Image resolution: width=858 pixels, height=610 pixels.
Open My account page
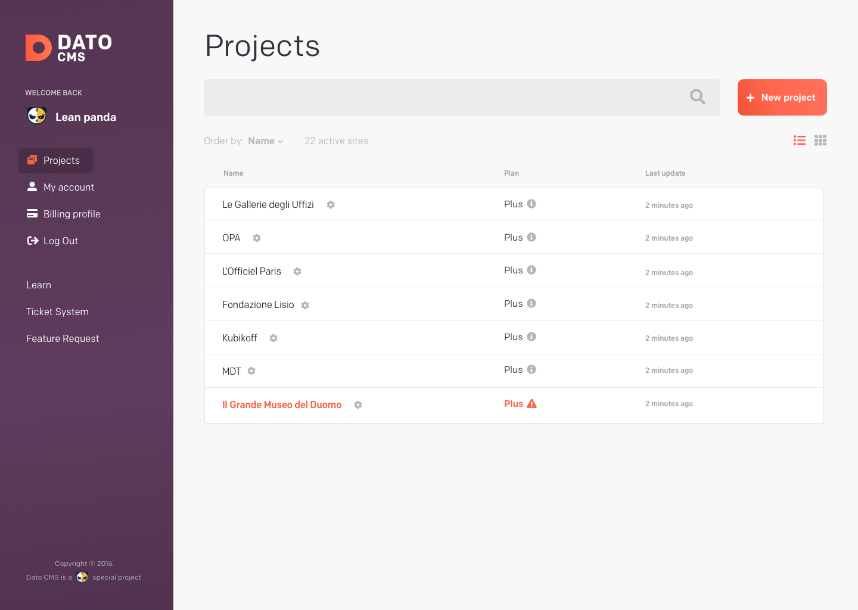pos(60,187)
